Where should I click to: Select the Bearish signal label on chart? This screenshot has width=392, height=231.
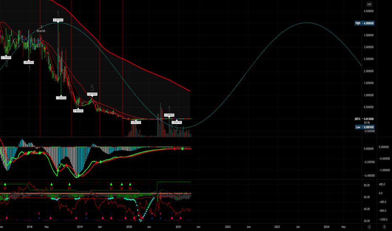tap(41, 31)
